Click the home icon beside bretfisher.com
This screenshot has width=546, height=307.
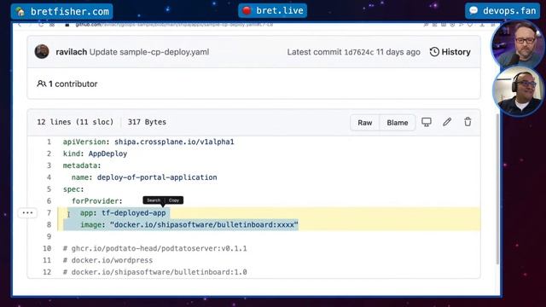20,11
